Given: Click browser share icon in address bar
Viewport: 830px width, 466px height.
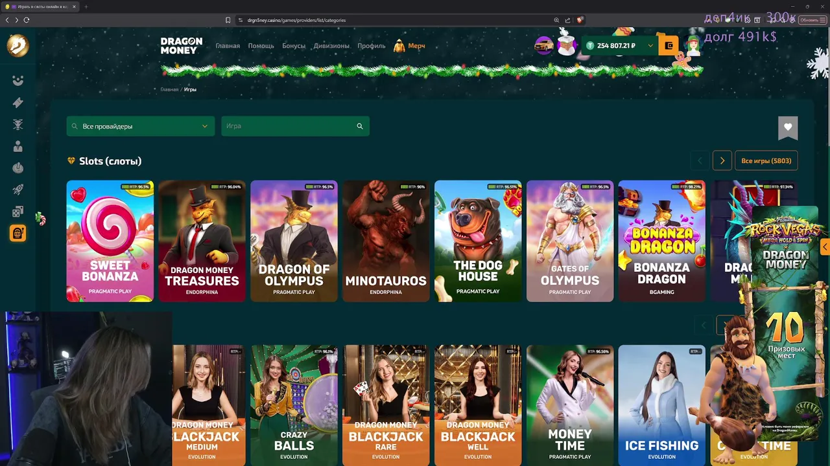Looking at the screenshot, I should (x=568, y=20).
